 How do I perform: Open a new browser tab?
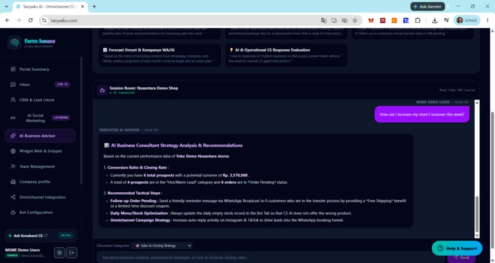(x=94, y=6)
